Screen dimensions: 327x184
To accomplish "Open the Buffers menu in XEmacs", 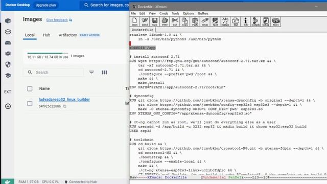I will (203, 13).
